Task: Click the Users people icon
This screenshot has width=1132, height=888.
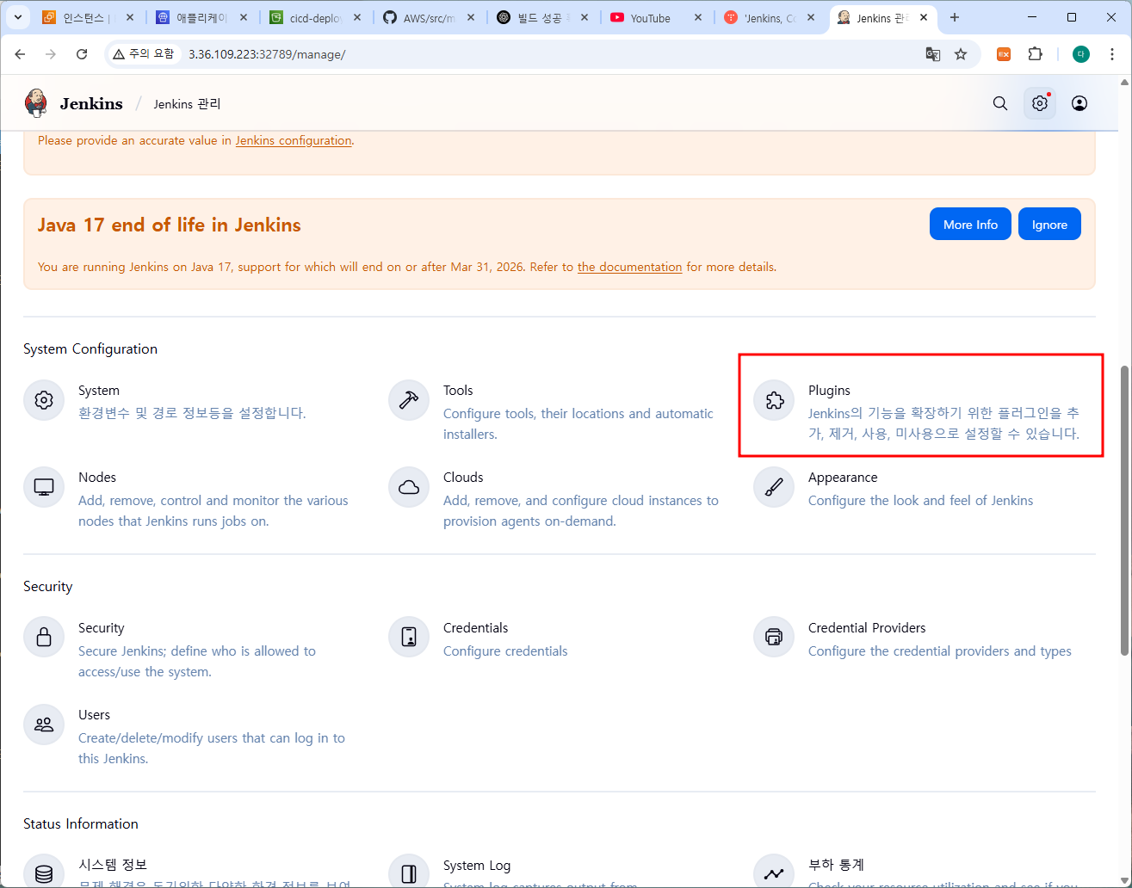Action: pos(44,725)
